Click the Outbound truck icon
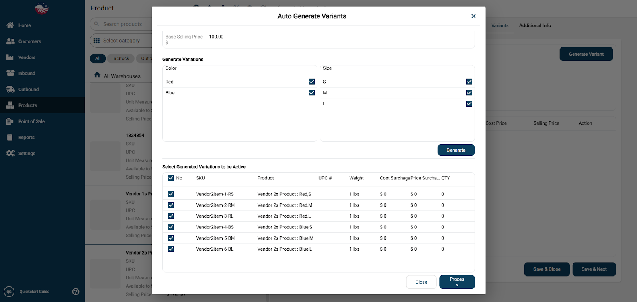The height and width of the screenshot is (302, 637). pyautogui.click(x=10, y=90)
